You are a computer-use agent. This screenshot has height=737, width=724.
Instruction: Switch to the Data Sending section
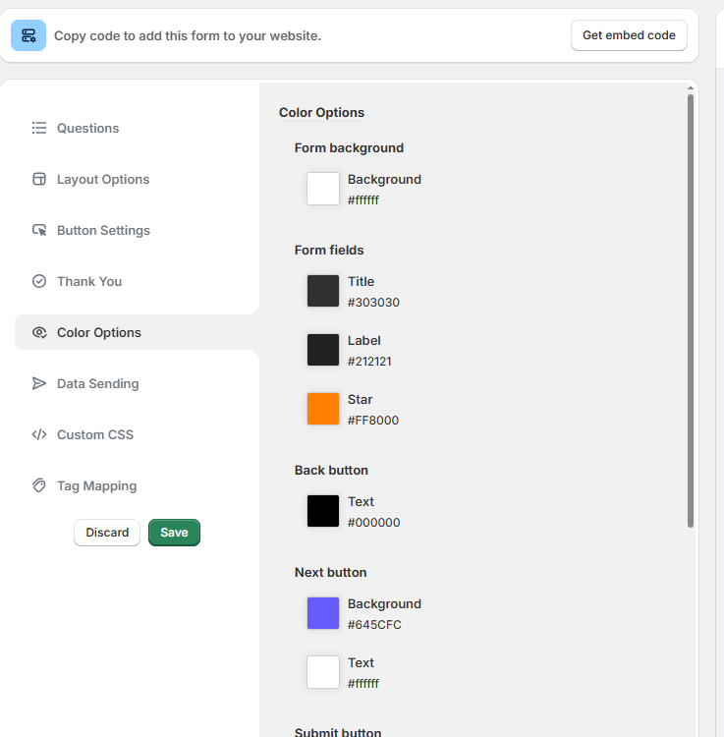click(97, 383)
